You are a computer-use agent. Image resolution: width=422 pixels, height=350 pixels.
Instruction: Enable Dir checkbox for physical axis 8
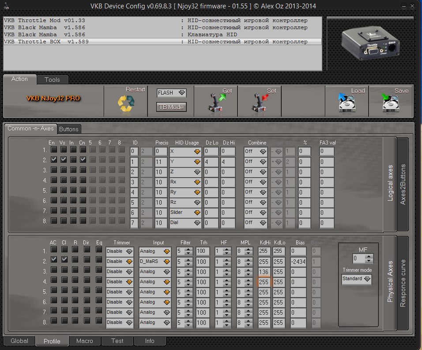click(x=87, y=320)
